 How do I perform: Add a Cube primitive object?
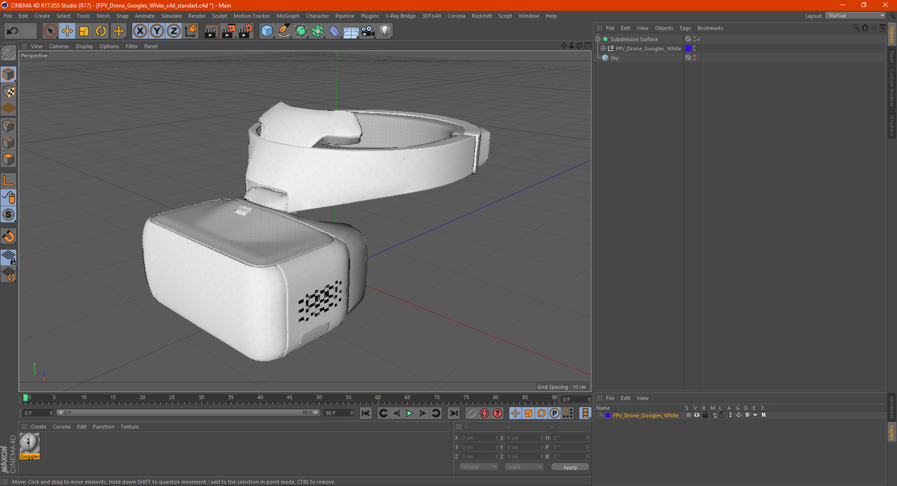pyautogui.click(x=267, y=31)
